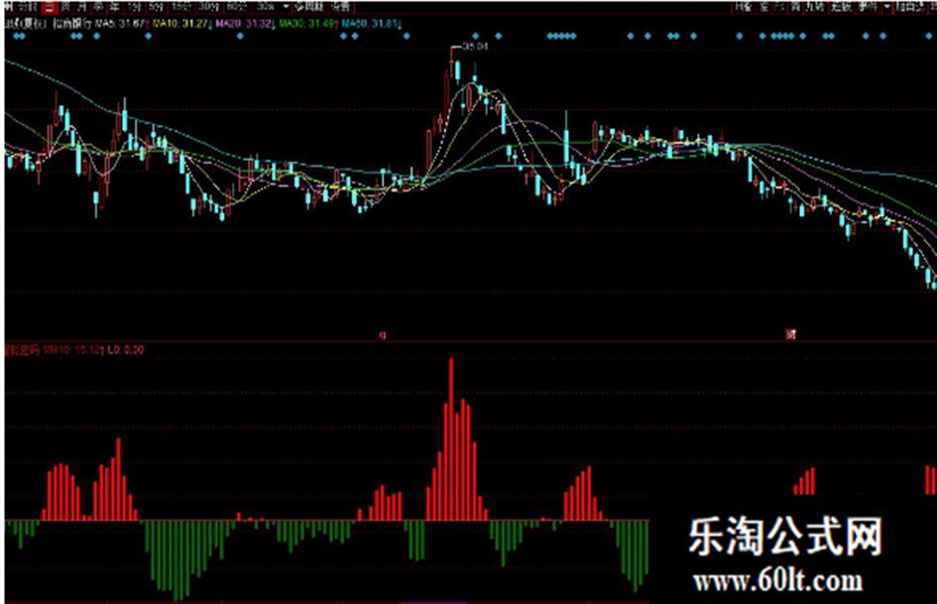Switch to the daily (日) period tab

[x=50, y=7]
